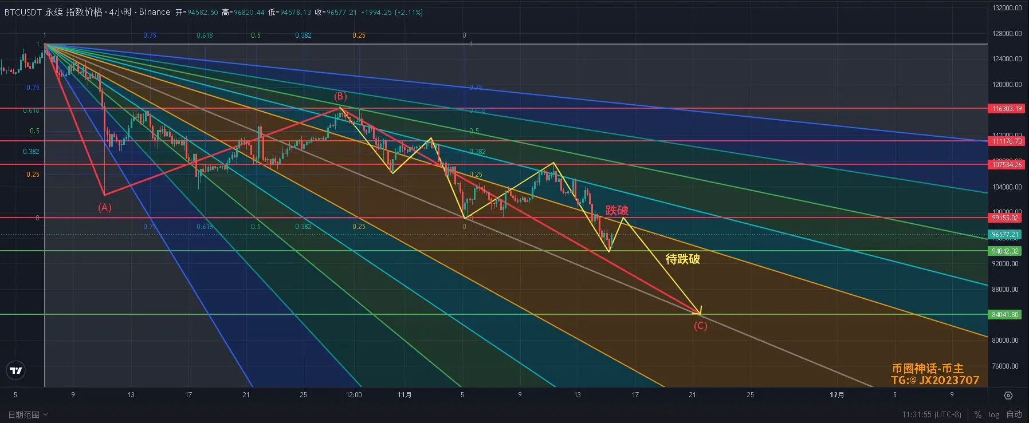Click the (C) wave label

pyautogui.click(x=700, y=326)
